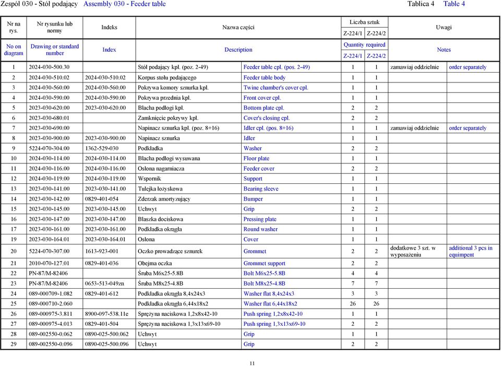Image resolution: width=501 pixels, height=366 pixels.
Task: Select index '1362-529-030'
Action: (x=102, y=148)
